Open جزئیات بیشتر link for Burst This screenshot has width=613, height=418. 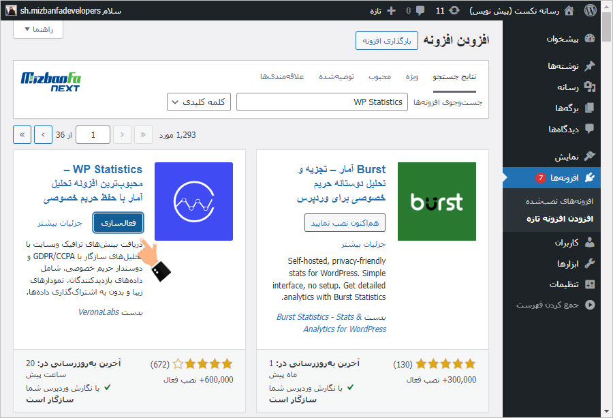(363, 244)
